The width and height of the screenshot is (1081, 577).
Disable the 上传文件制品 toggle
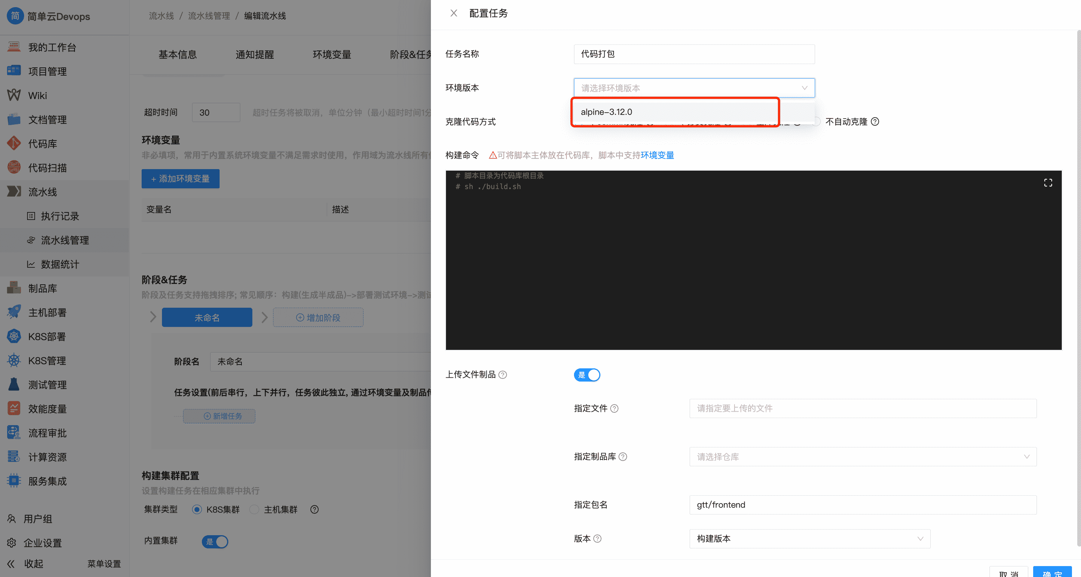[587, 375]
